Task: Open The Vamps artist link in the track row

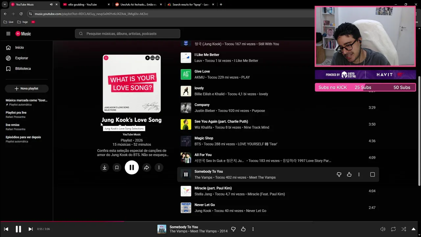Action: tap(203, 177)
